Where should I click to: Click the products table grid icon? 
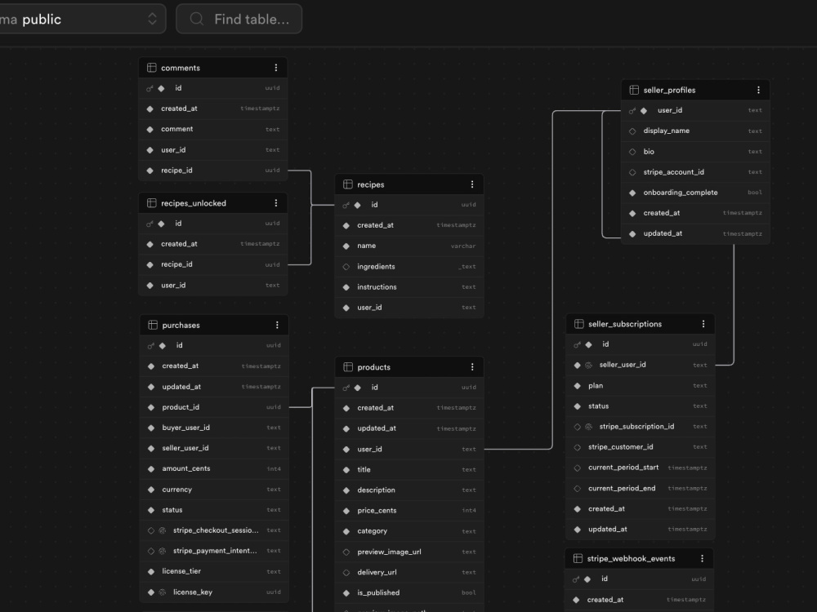click(348, 367)
